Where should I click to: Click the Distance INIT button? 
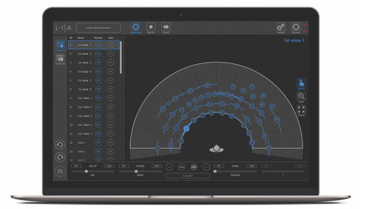point(219,166)
